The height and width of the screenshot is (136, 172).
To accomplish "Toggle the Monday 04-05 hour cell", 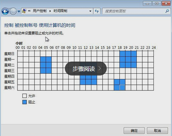I will coord(43,59).
